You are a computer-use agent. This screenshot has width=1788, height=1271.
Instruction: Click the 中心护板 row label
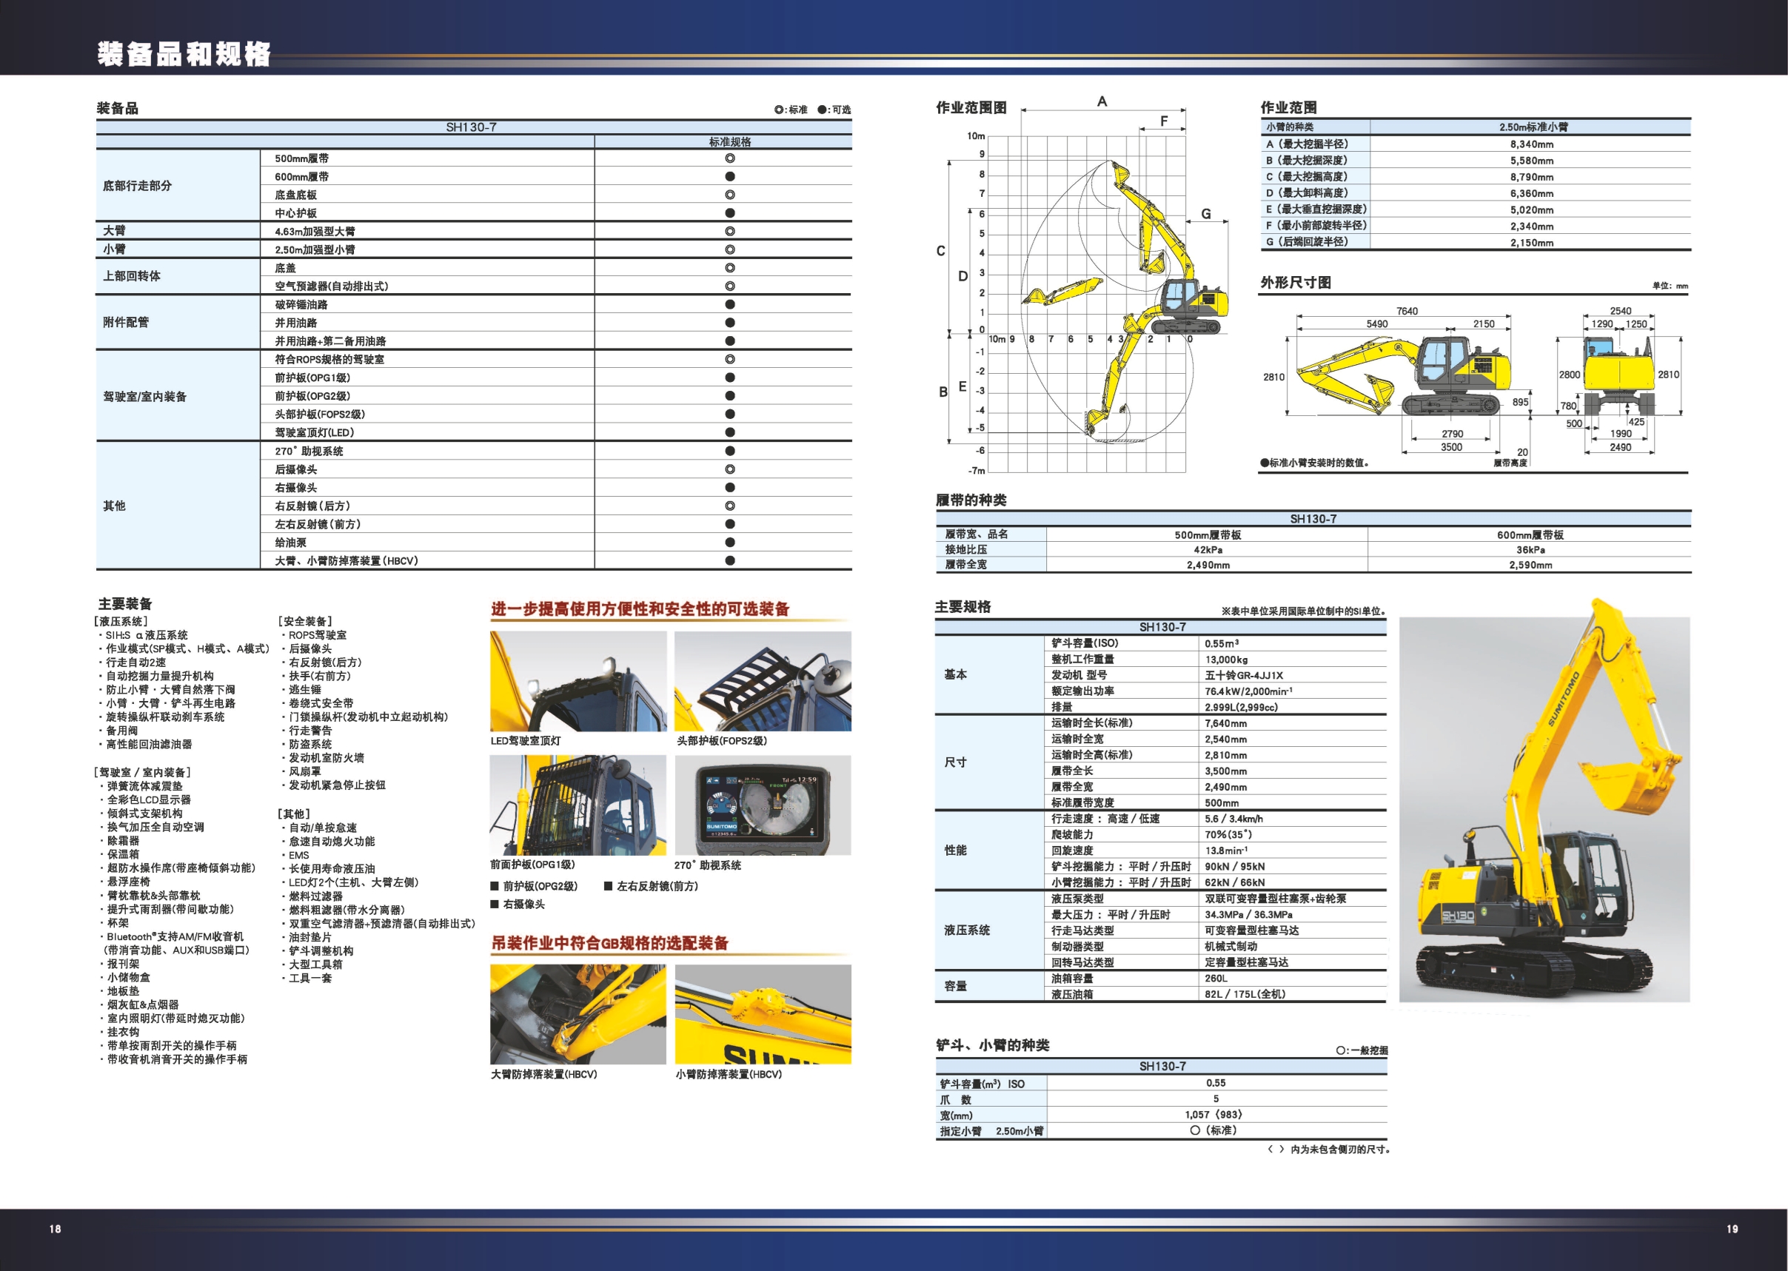point(296,213)
